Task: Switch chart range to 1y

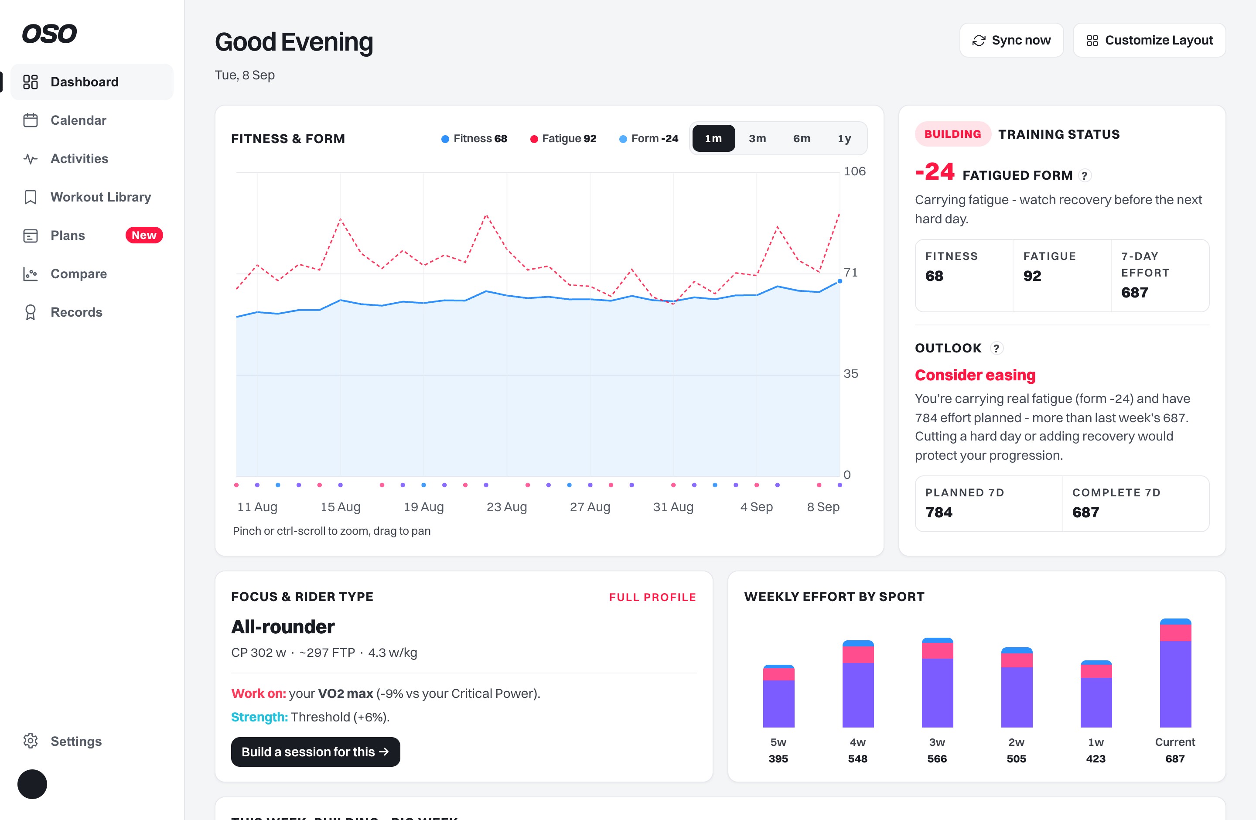Action: [x=844, y=138]
